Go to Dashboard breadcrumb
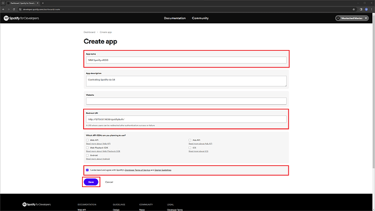This screenshot has width=375, height=211. point(89,32)
